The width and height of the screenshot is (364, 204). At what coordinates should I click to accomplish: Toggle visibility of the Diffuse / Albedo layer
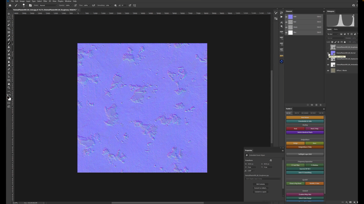[x=328, y=71]
